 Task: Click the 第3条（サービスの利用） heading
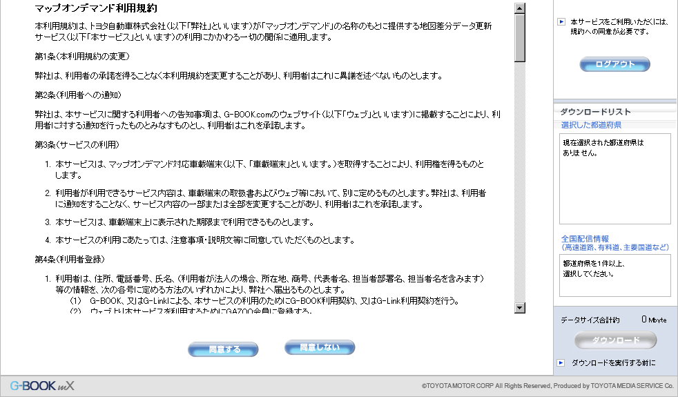point(77,144)
